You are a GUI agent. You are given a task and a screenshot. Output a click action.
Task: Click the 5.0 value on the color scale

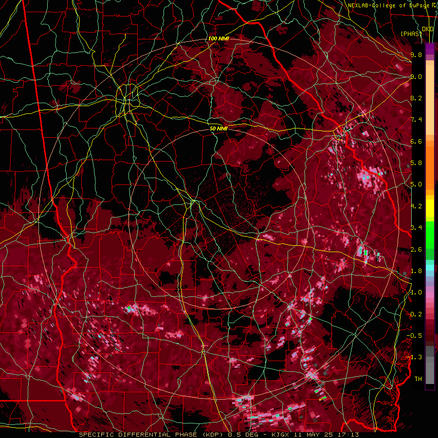click(x=416, y=184)
